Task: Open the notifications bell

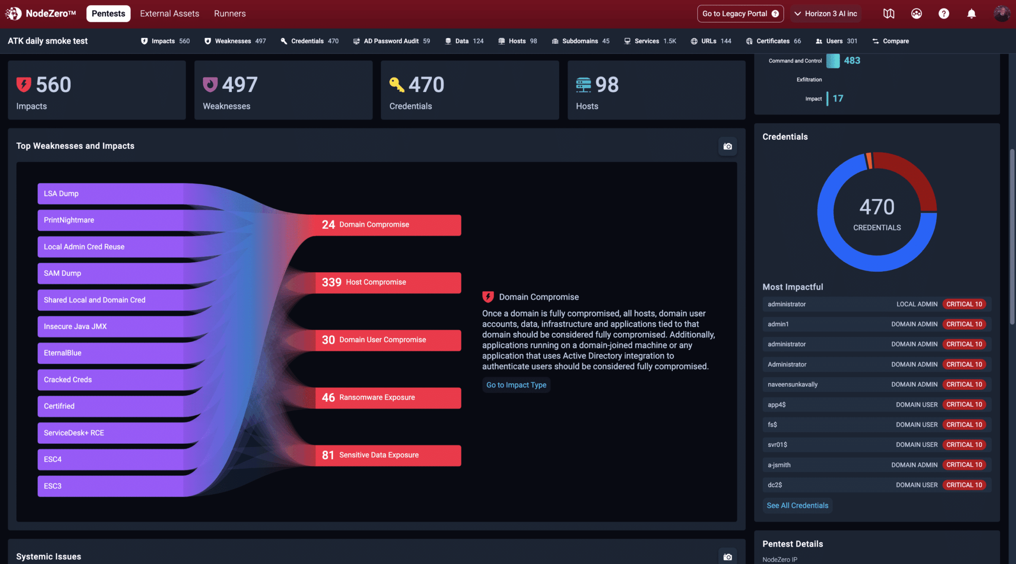Action: 971,13
